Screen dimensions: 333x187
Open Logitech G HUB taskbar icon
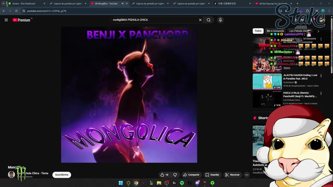click(x=174, y=183)
